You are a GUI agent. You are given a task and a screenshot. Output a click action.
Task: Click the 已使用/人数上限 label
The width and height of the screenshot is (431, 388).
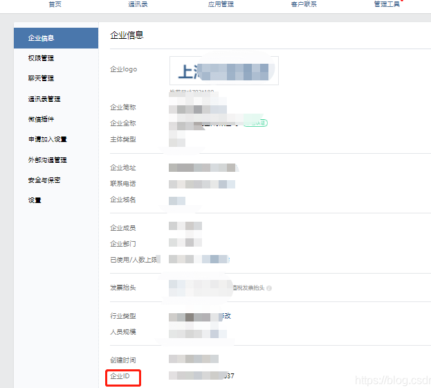[x=134, y=260]
